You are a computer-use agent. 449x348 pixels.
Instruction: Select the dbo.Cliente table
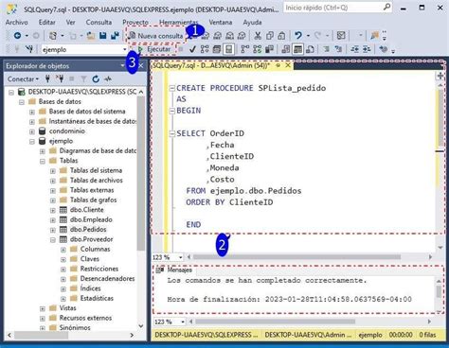click(x=86, y=210)
